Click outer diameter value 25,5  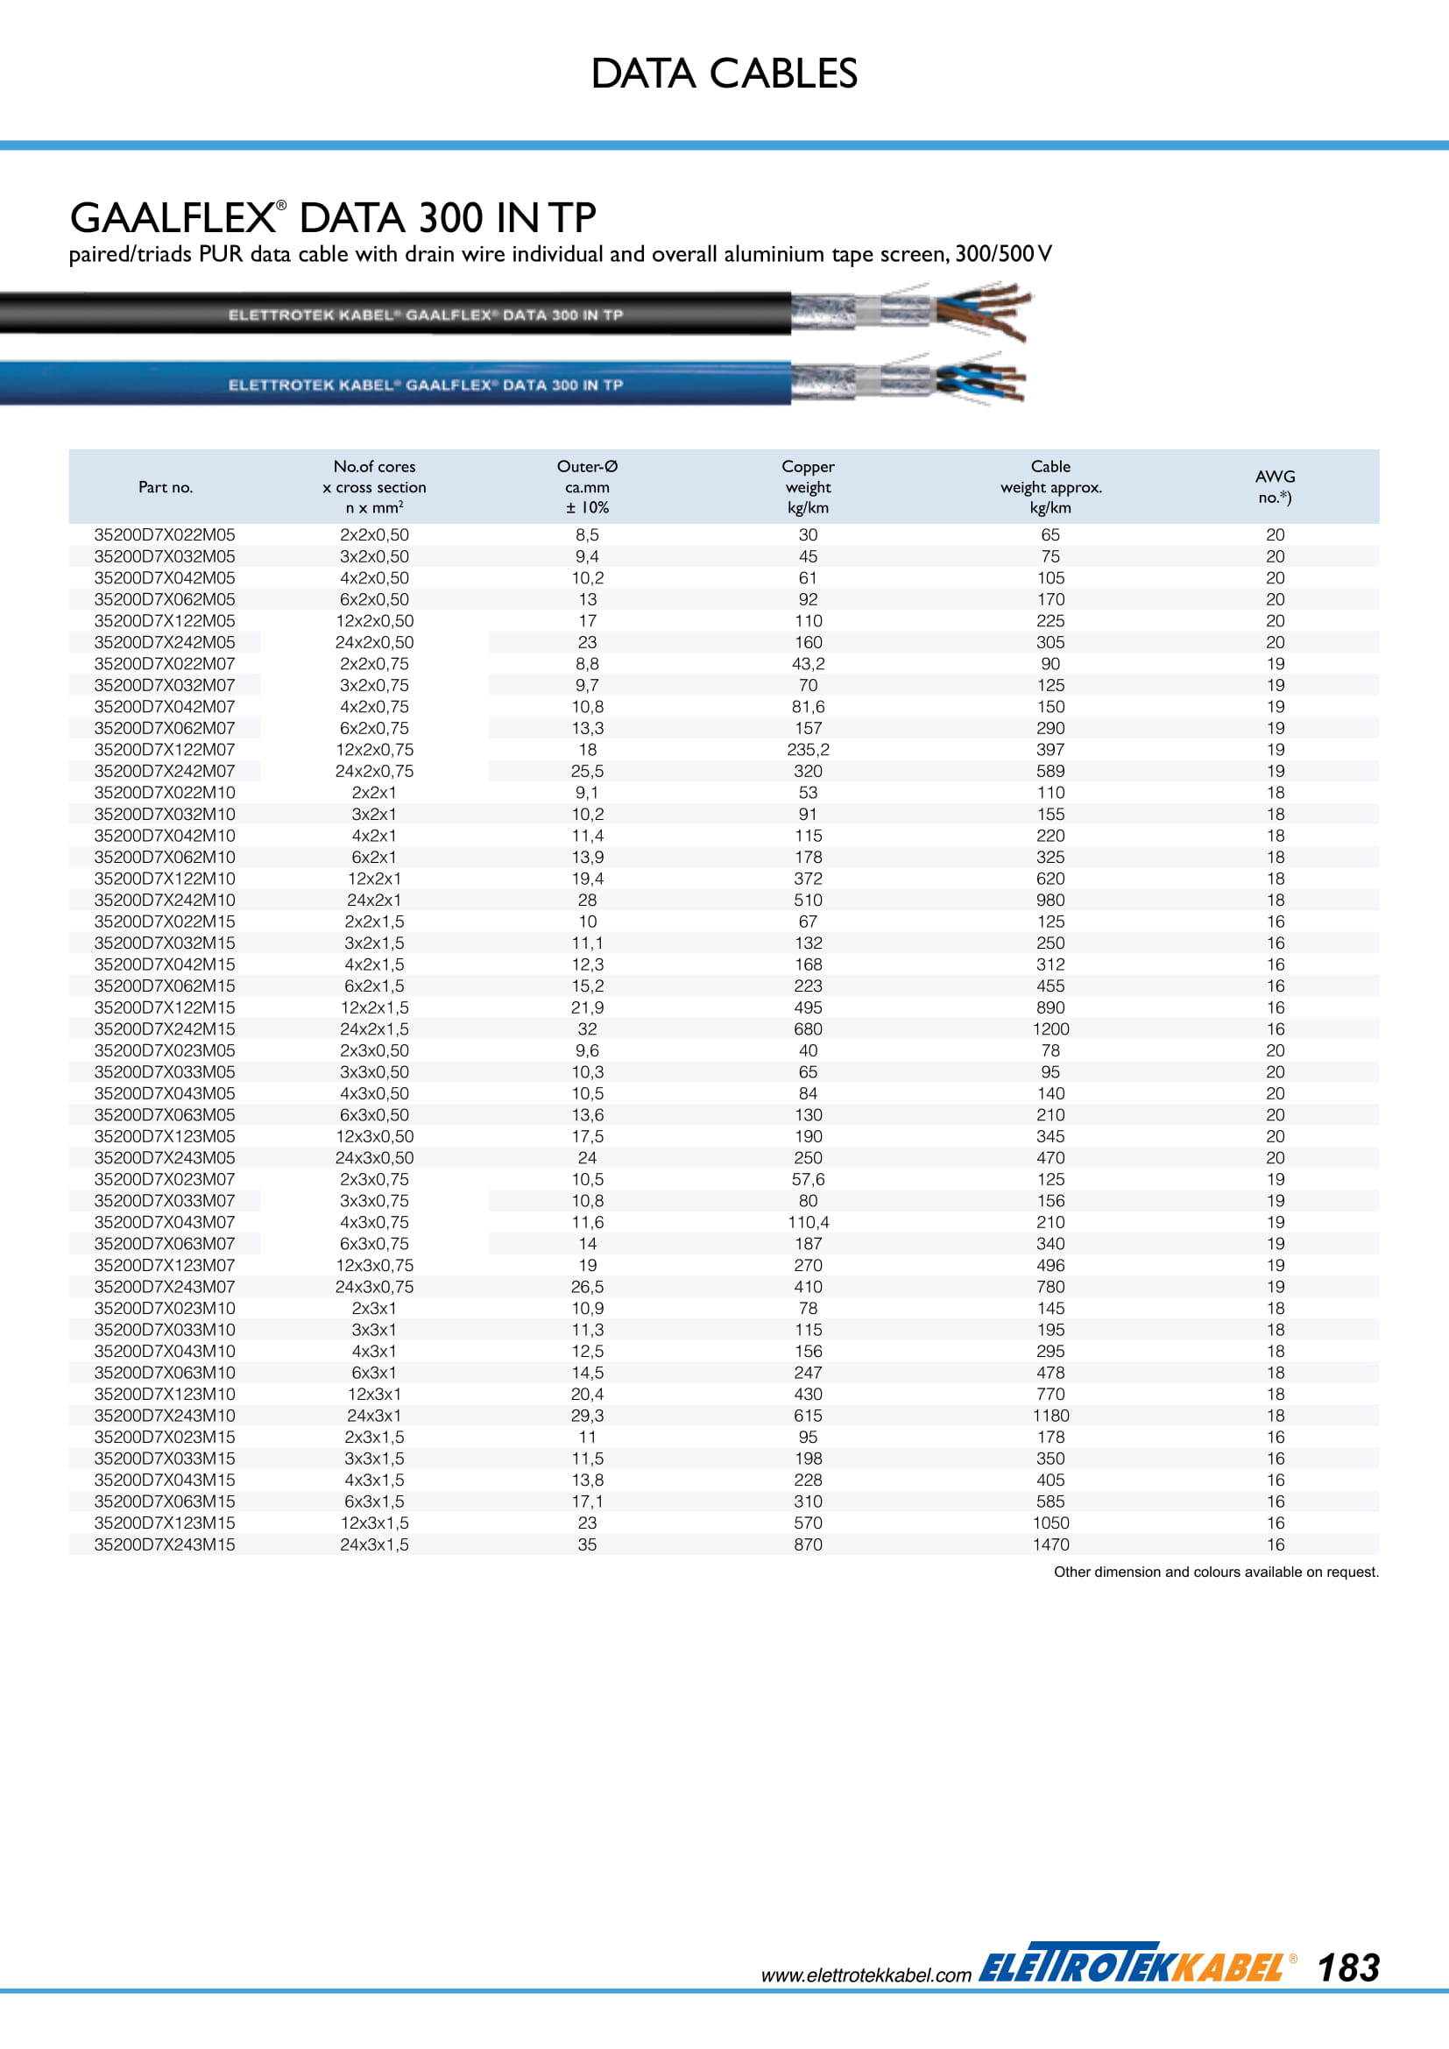coord(587,771)
